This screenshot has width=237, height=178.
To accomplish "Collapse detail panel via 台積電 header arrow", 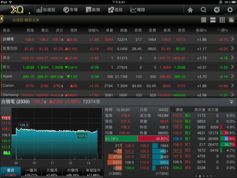I will click(x=231, y=102).
